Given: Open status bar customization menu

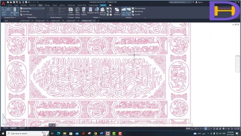Looking at the screenshot, I should pos(238,128).
